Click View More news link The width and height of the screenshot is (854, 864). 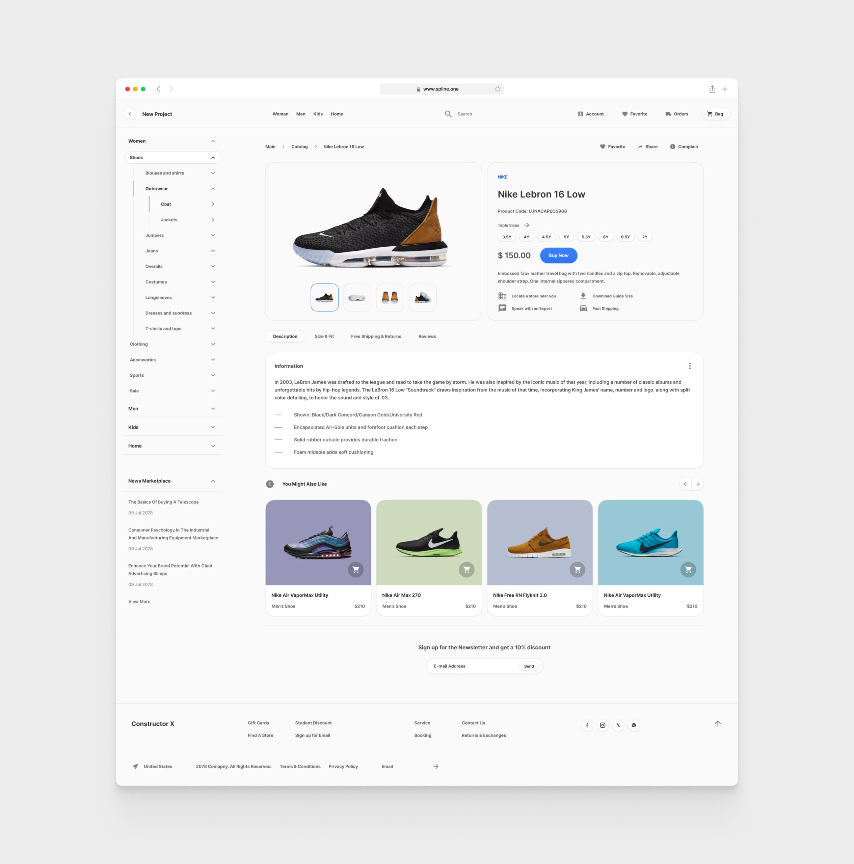(x=139, y=602)
